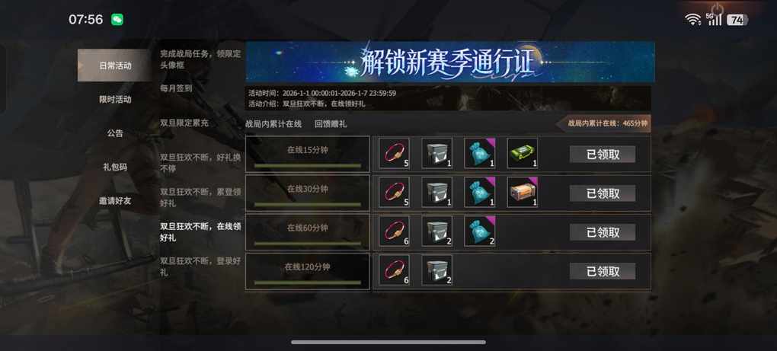Open the 邀请好友 section
The image size is (777, 351).
(x=115, y=201)
